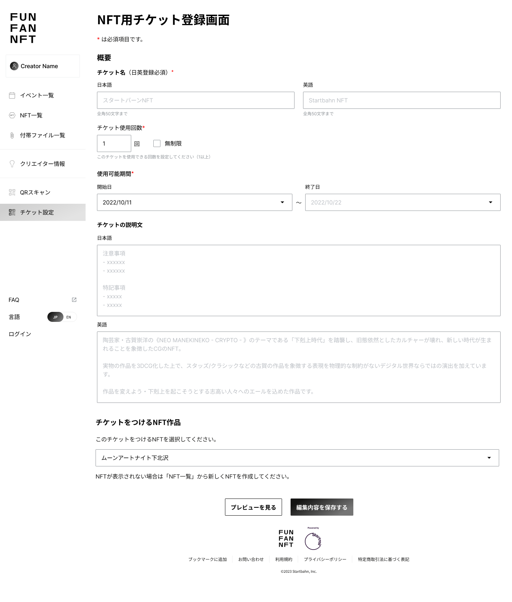The width and height of the screenshot is (512, 602).
Task: Open the 終了日 date dropdown
Action: click(x=490, y=202)
